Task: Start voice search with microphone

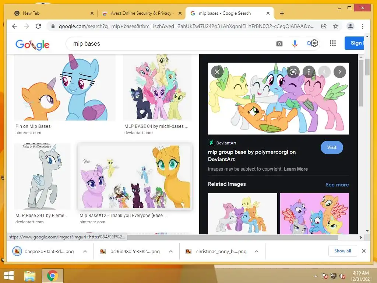Action: pyautogui.click(x=295, y=44)
